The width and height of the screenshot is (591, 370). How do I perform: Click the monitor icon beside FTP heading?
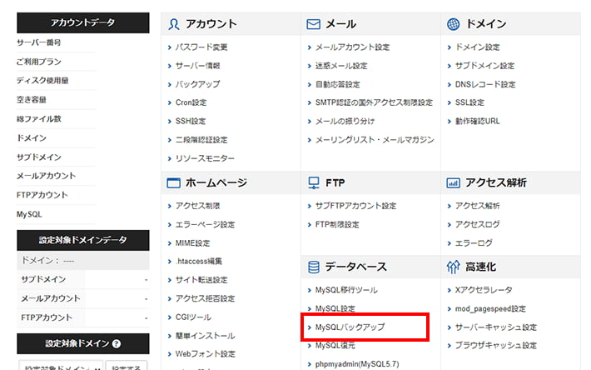[314, 182]
